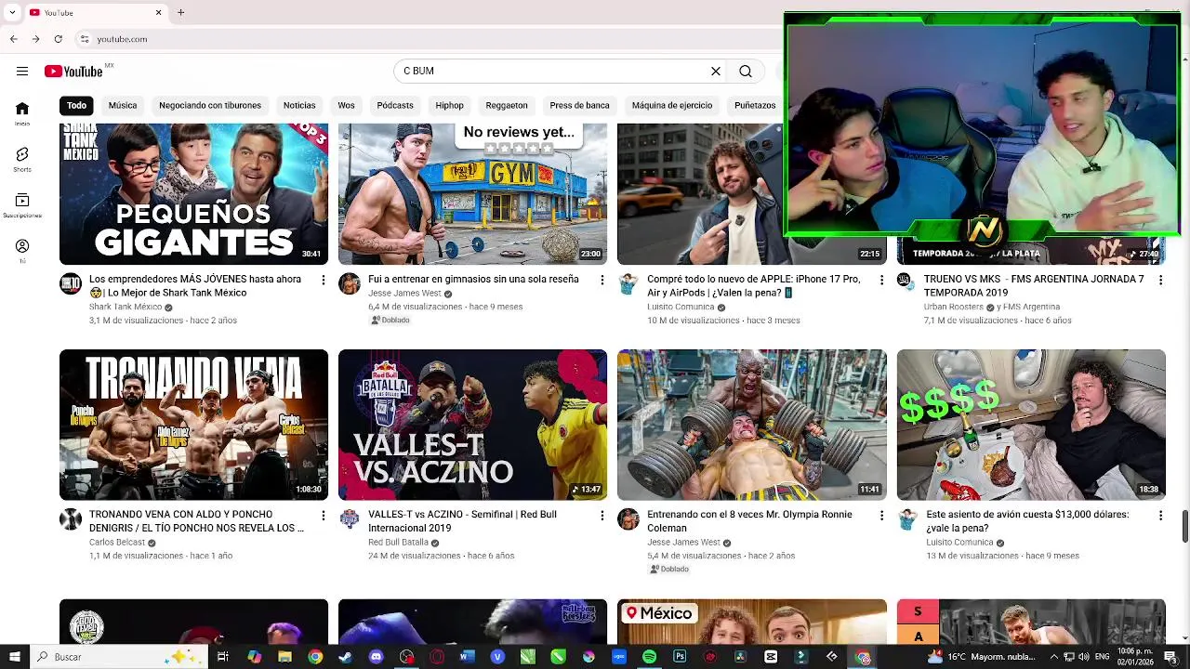Open Word from the taskbar
Viewport: 1190px width, 669px height.
pyautogui.click(x=467, y=657)
